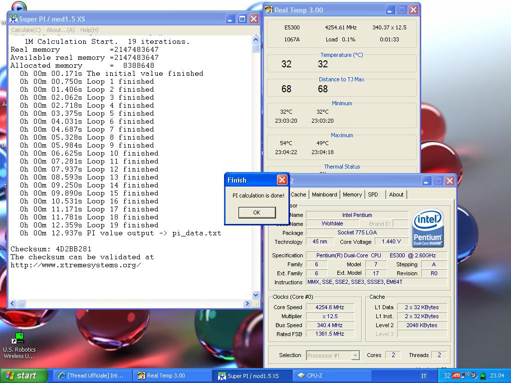Image resolution: width=511 pixels, height=383 pixels.
Task: Click the Super PI scroll-left arrow
Action: [12, 304]
